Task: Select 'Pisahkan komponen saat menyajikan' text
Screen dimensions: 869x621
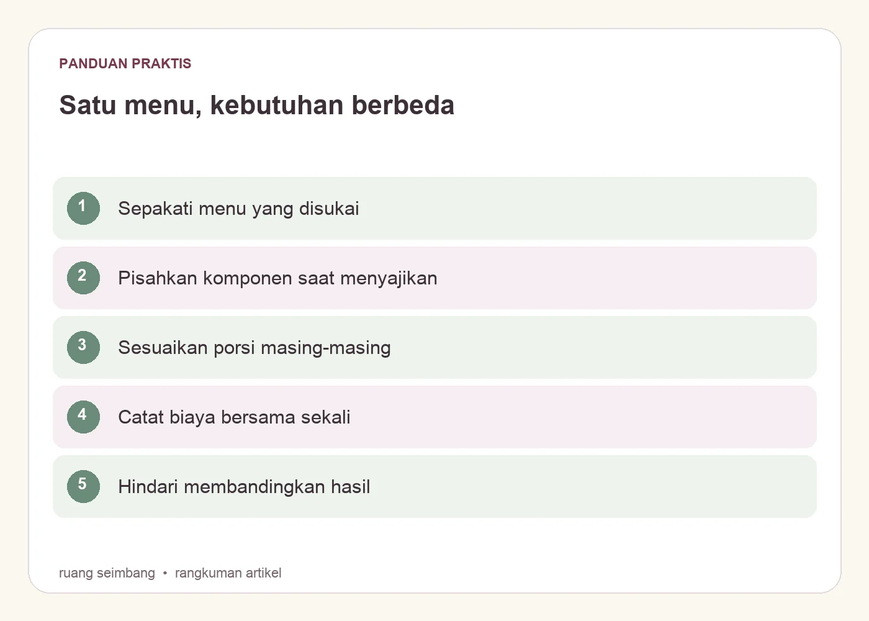Action: (277, 278)
